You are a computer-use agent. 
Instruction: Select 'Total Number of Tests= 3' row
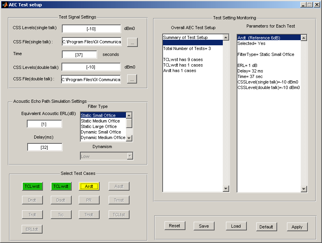[192, 48]
